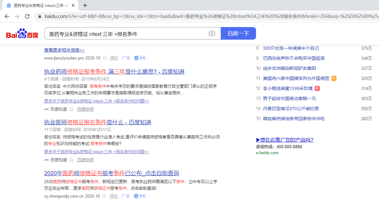
Task: Click hotline text 400-800-8888
Action: click(x=289, y=147)
